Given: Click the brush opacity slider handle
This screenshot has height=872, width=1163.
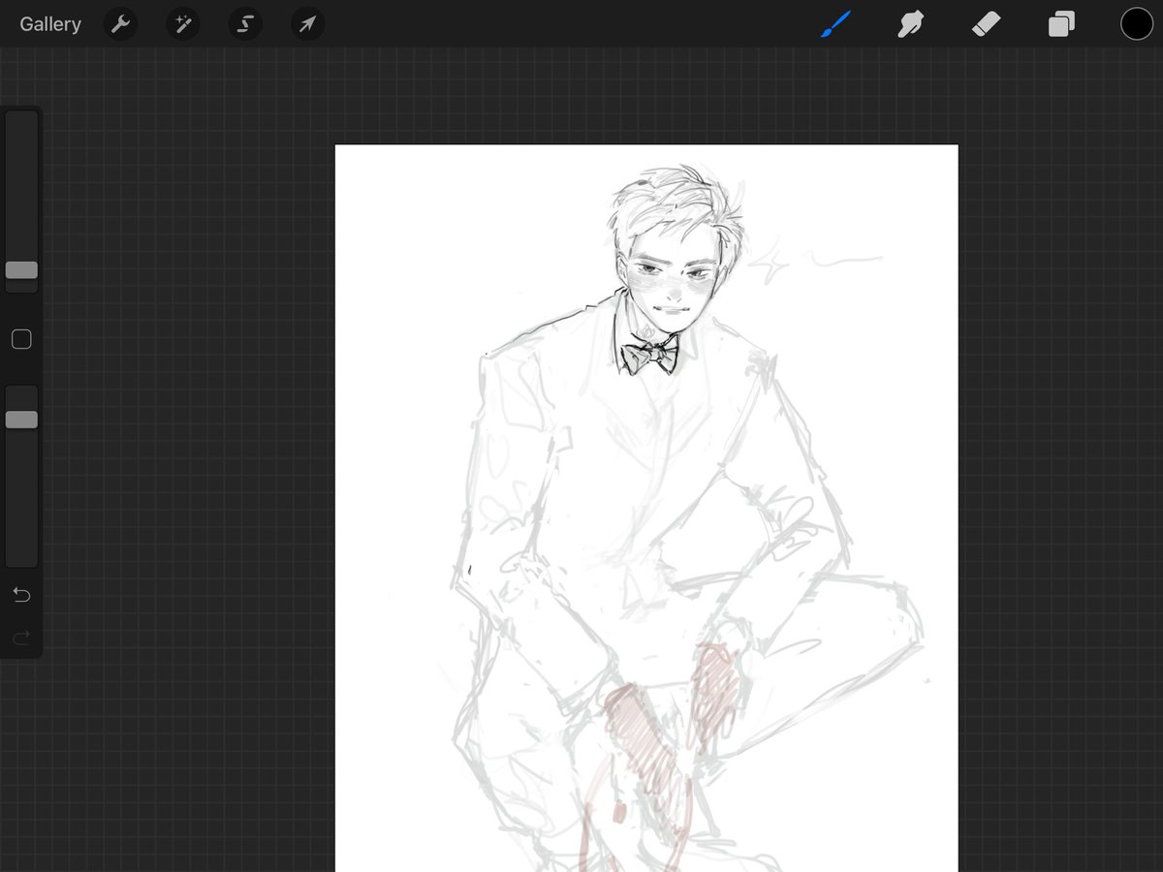Looking at the screenshot, I should 21,420.
